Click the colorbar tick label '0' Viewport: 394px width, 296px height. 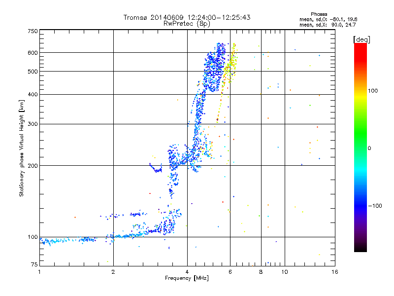(x=369, y=148)
